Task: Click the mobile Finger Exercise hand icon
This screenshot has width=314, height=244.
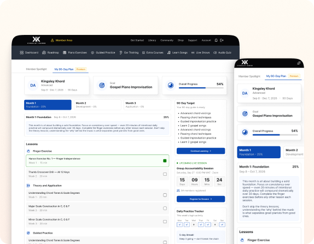Action: (x=242, y=240)
